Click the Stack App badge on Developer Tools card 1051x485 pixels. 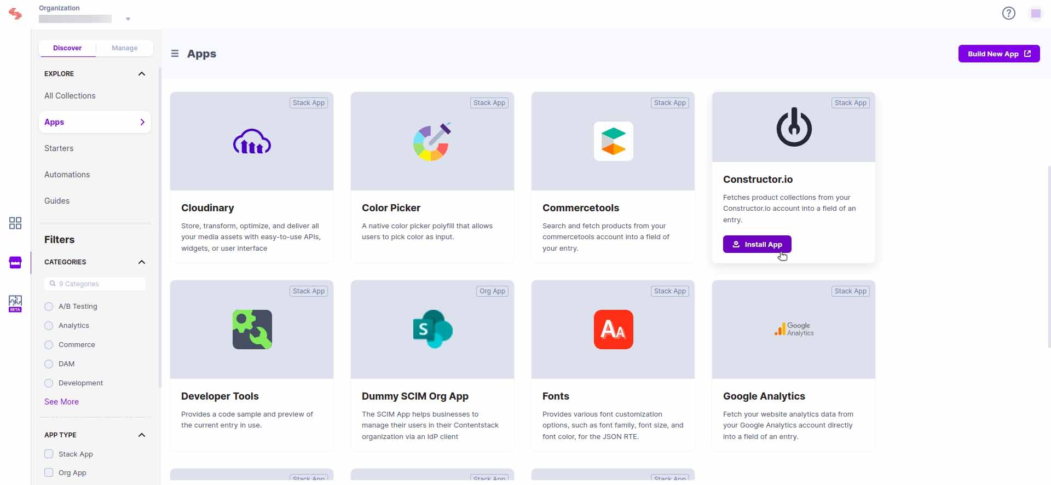click(309, 291)
